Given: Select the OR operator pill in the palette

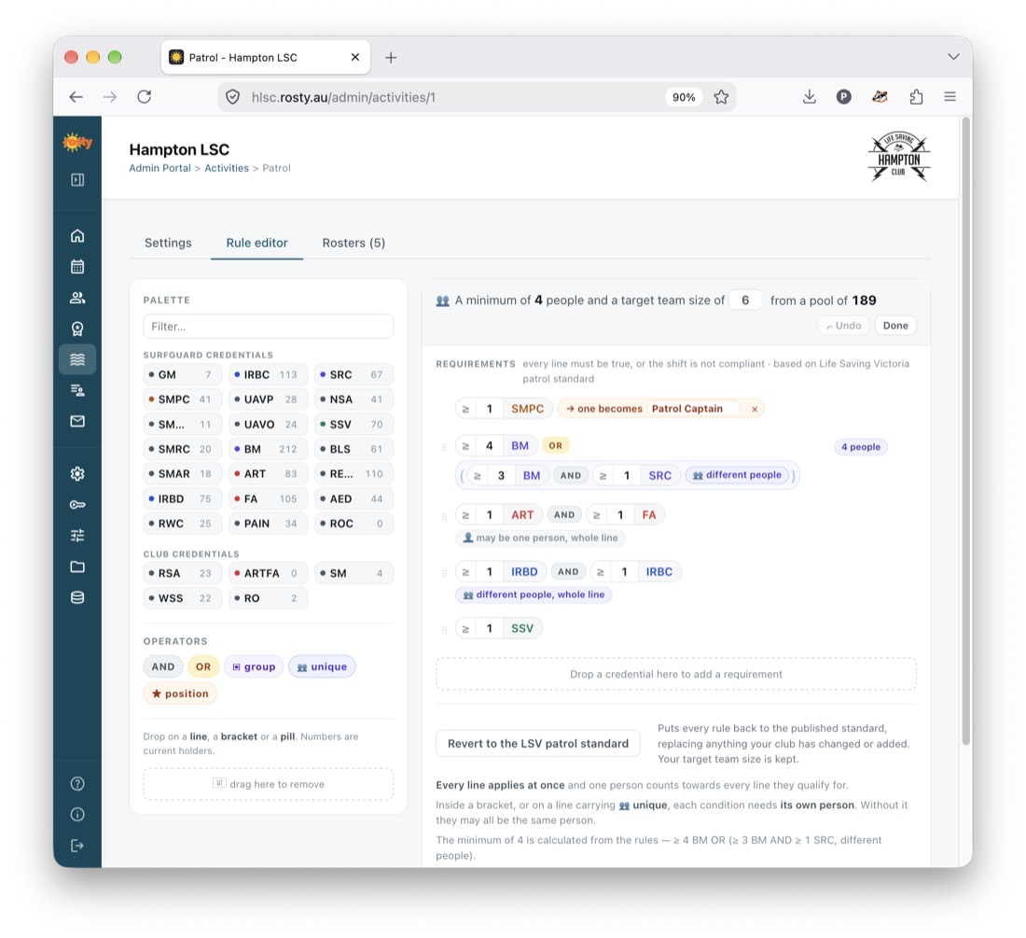Looking at the screenshot, I should [203, 667].
